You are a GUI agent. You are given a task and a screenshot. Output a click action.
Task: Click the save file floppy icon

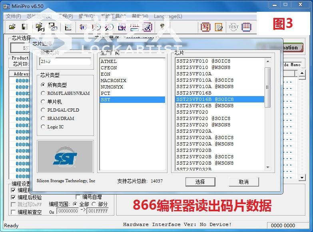point(24,27)
